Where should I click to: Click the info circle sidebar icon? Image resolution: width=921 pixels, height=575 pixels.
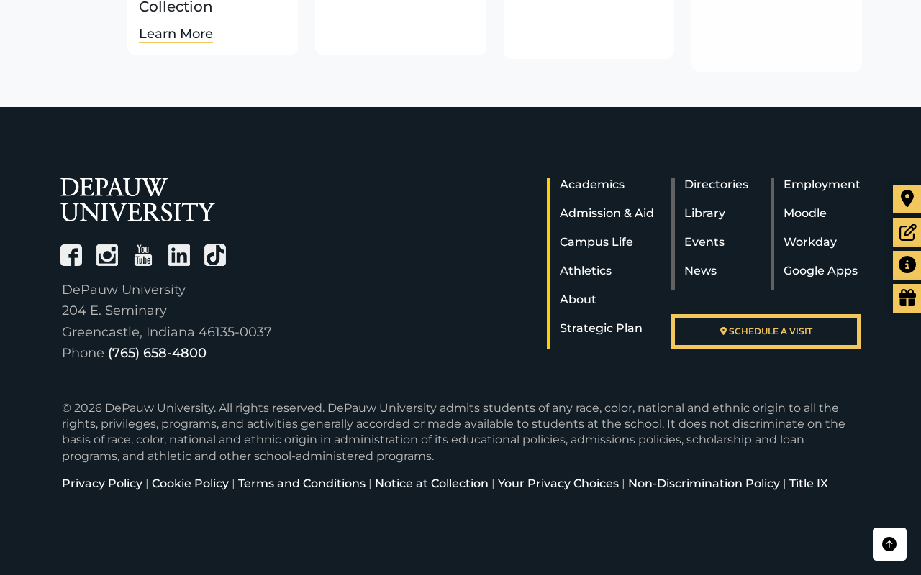[907, 265]
